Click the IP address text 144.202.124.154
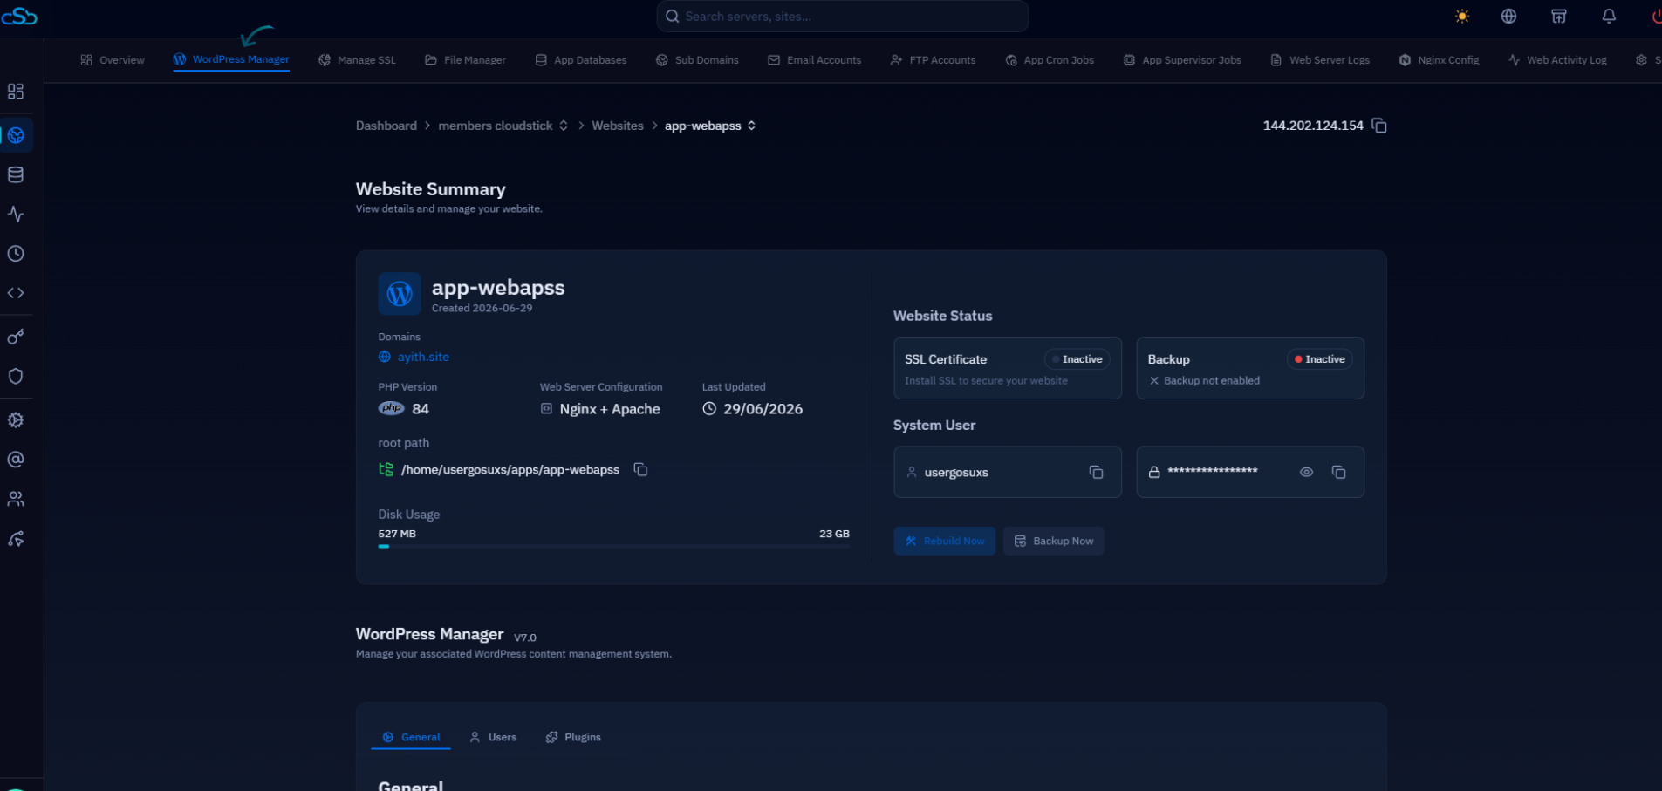Screen dimensions: 1662x791 click(1313, 126)
